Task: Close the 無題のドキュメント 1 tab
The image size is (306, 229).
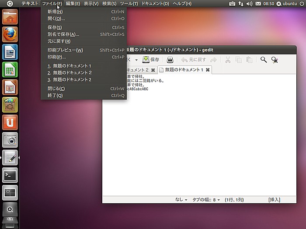Action: (x=208, y=70)
